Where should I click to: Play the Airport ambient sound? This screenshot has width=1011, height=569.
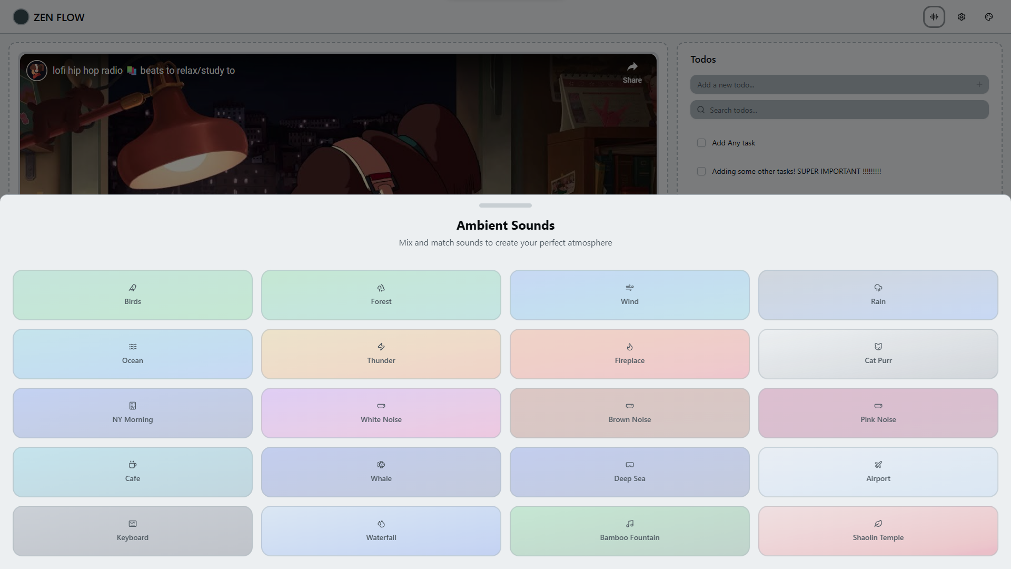click(878, 472)
